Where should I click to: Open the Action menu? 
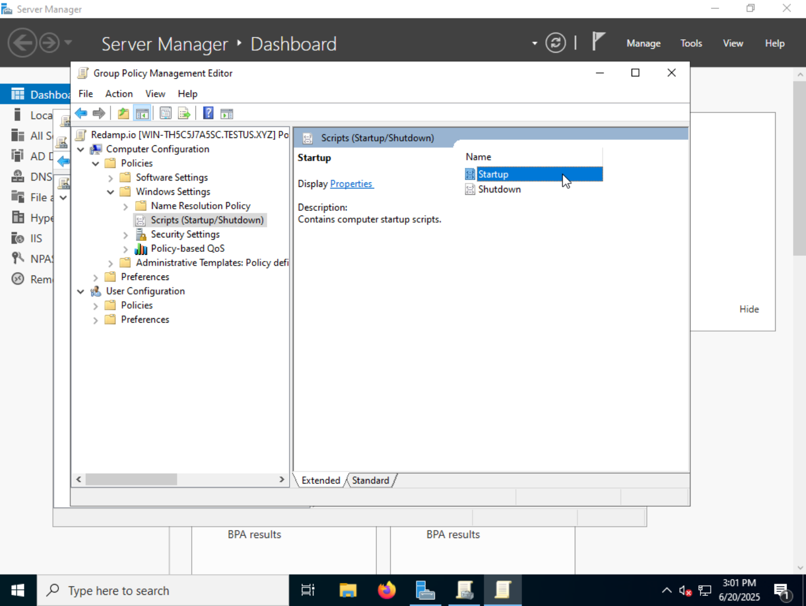pyautogui.click(x=119, y=94)
